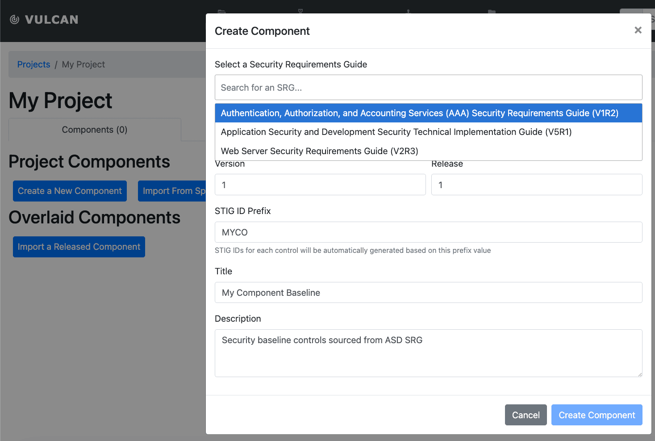The height and width of the screenshot is (441, 655).
Task: Select the AAA Security Requirements Guide option
Action: pyautogui.click(x=419, y=113)
